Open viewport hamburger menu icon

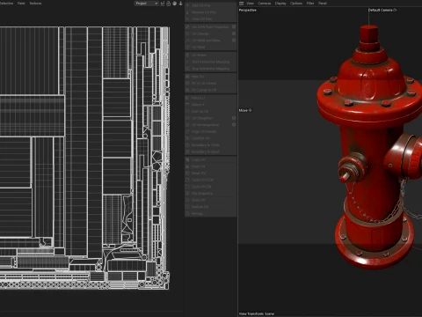[x=241, y=4]
